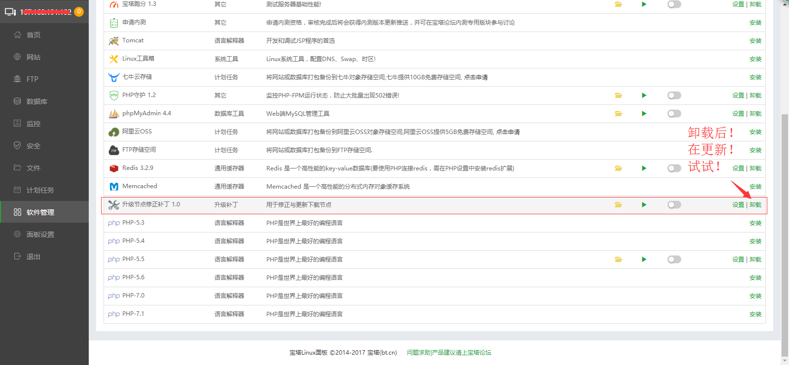Toggle home display switch for PHP守护
This screenshot has height=365, width=789.
pyautogui.click(x=674, y=96)
